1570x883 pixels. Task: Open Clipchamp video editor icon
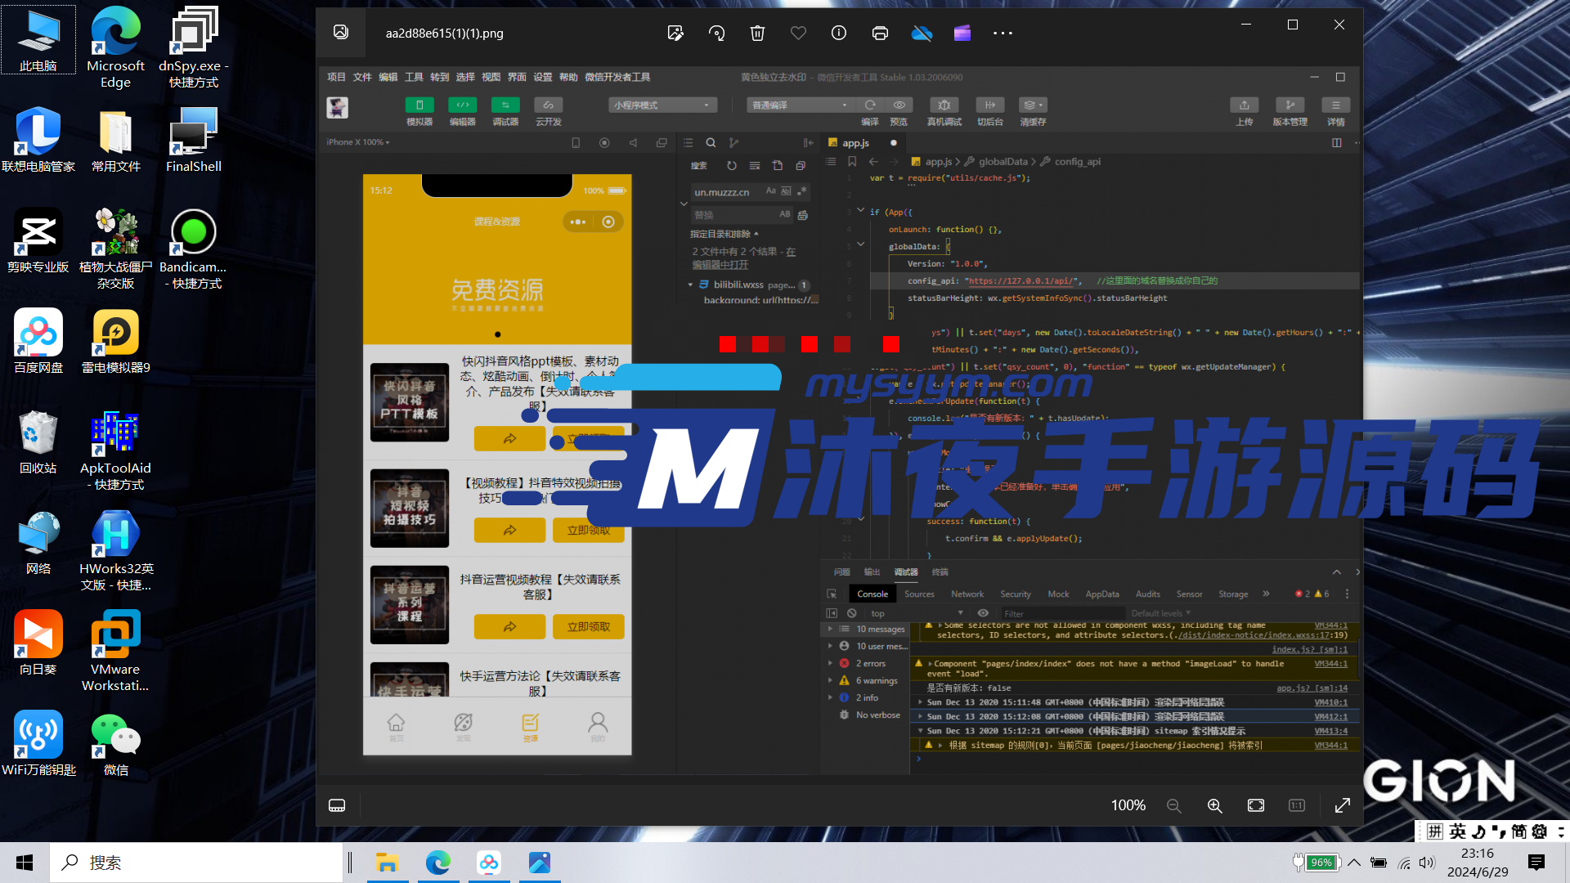pyautogui.click(x=962, y=34)
